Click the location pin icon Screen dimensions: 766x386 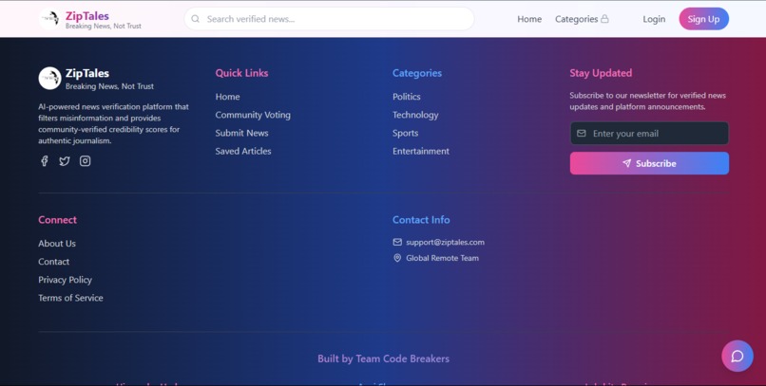coord(397,258)
